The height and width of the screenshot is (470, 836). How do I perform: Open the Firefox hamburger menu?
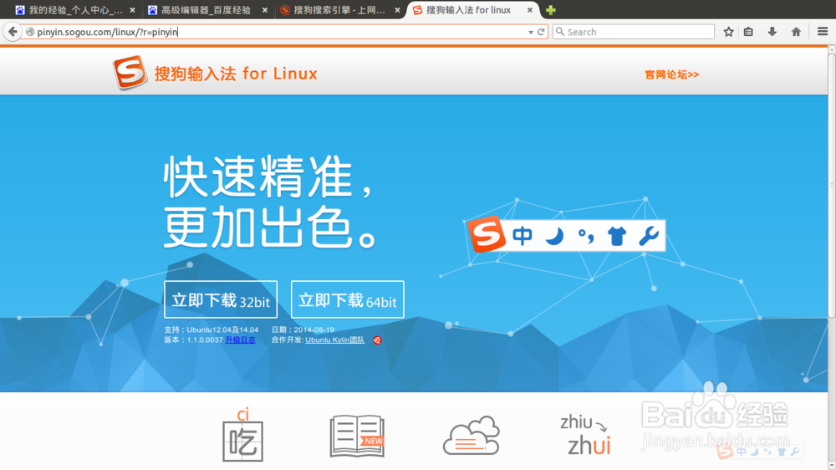pos(823,32)
